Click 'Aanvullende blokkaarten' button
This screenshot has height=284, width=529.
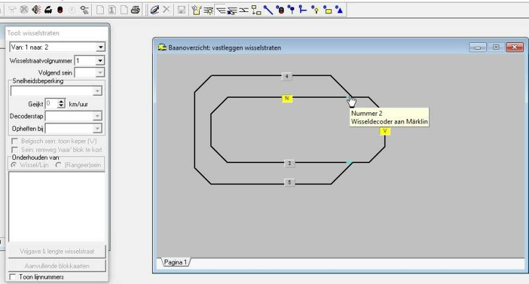coord(57,266)
